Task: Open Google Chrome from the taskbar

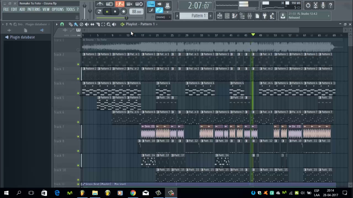Action: 133,193
